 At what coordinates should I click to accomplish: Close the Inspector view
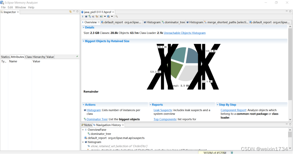[x=18, y=12]
